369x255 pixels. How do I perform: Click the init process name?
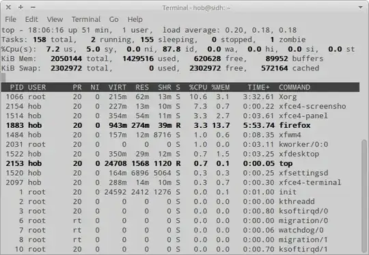coord(288,192)
